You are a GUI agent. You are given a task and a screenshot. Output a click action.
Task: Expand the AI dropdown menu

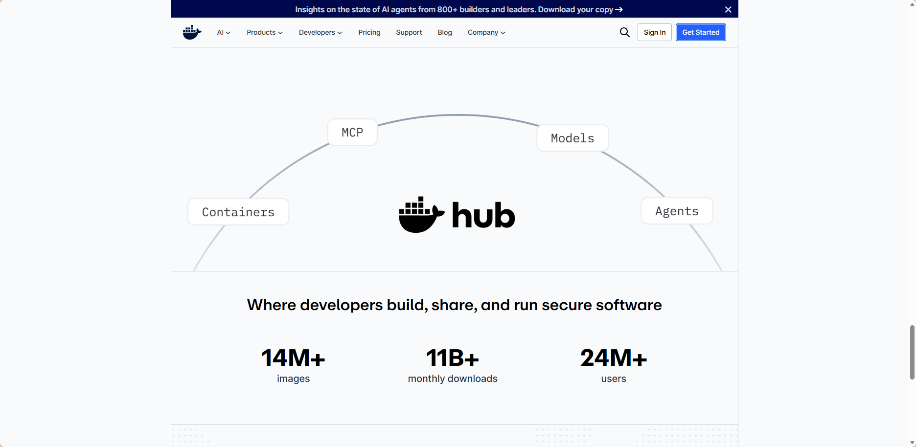224,32
